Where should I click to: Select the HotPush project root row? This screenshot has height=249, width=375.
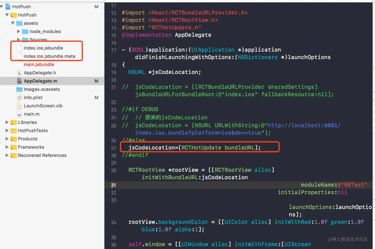[52, 6]
